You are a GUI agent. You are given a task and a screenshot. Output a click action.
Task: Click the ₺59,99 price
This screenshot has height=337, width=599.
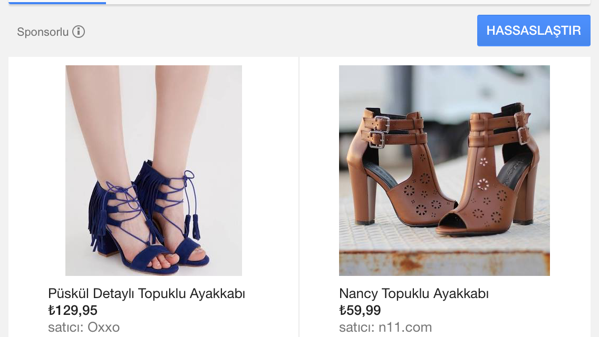(360, 310)
